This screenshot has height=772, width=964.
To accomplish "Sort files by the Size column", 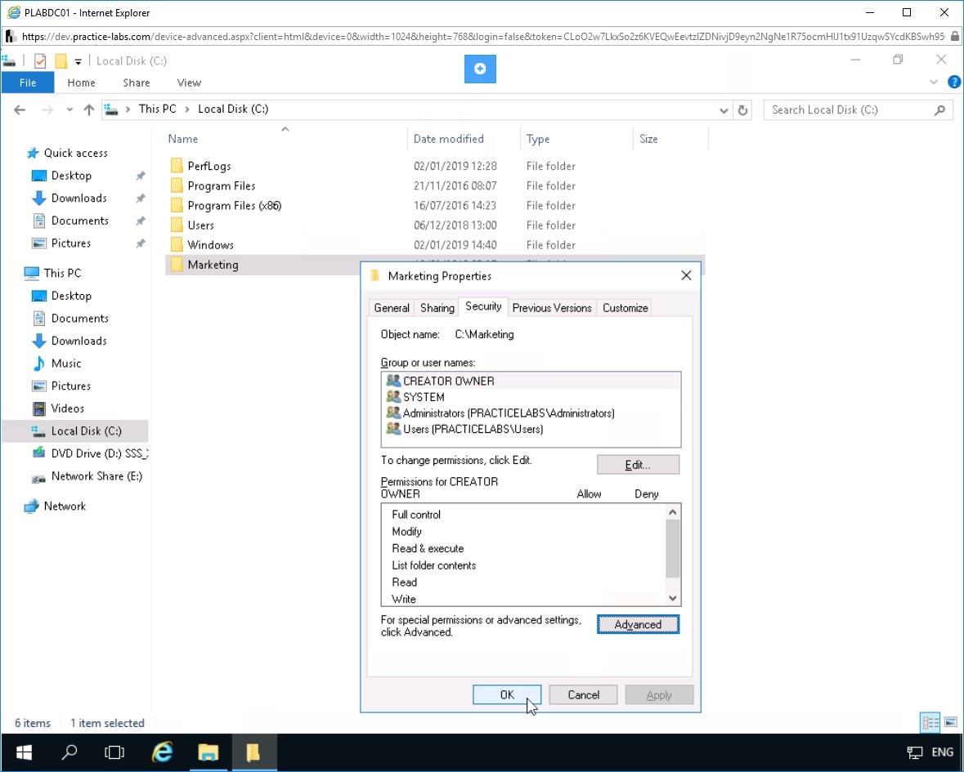I will point(648,139).
